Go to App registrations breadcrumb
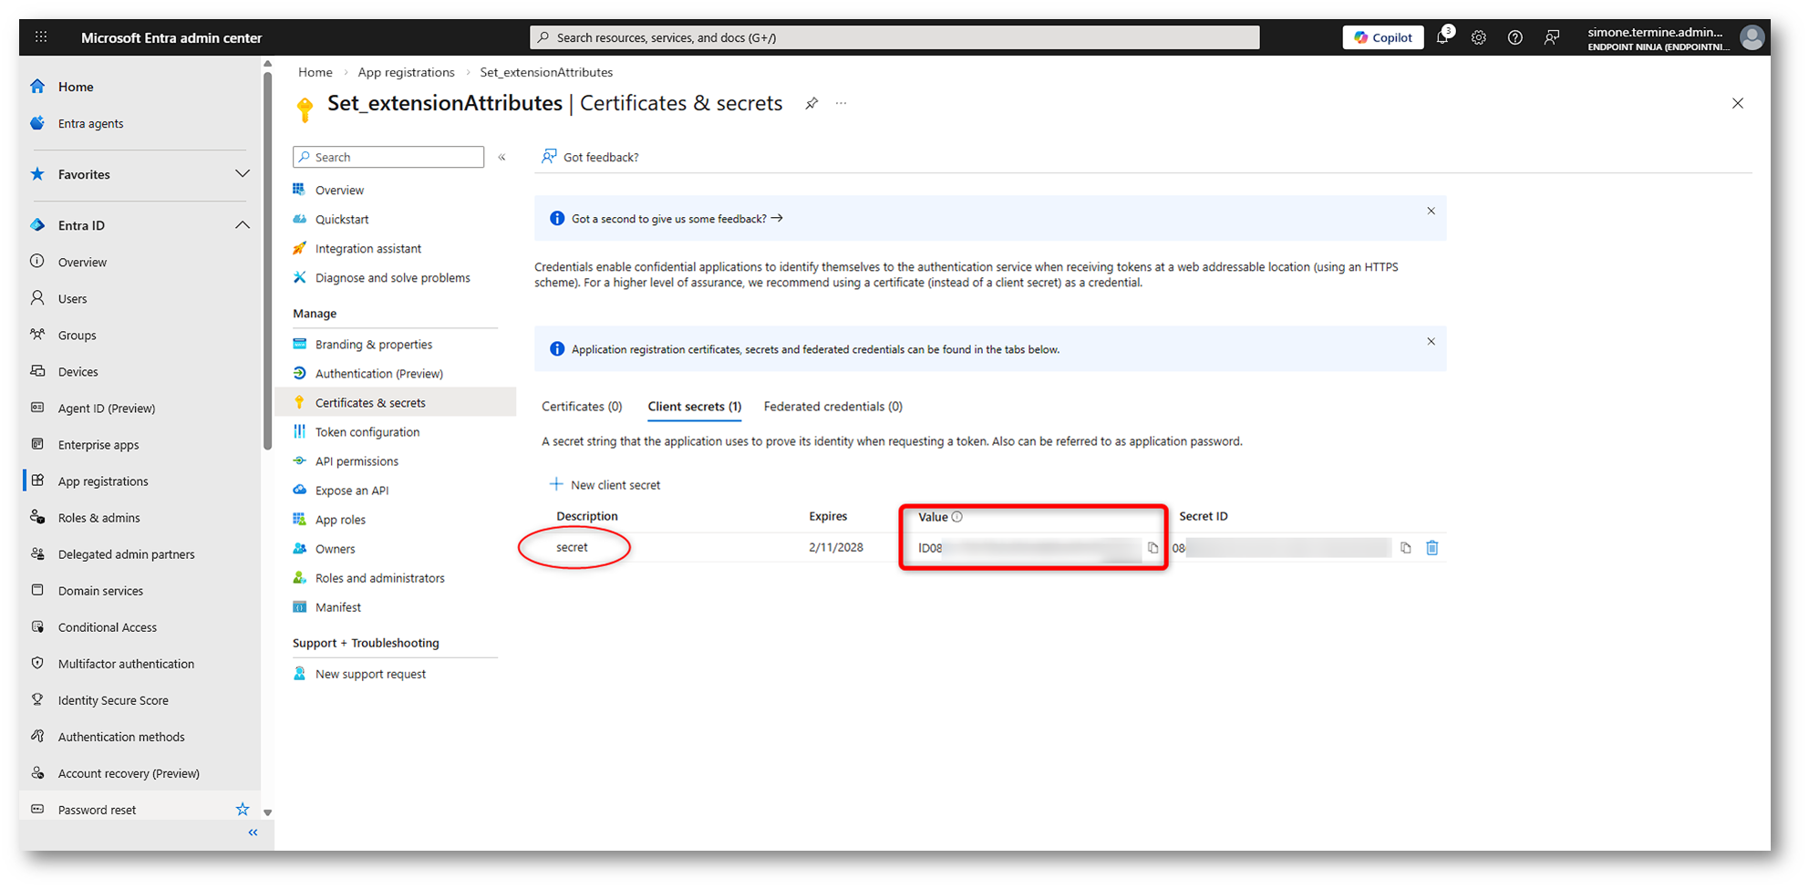This screenshot has height=889, width=1809. (x=406, y=72)
